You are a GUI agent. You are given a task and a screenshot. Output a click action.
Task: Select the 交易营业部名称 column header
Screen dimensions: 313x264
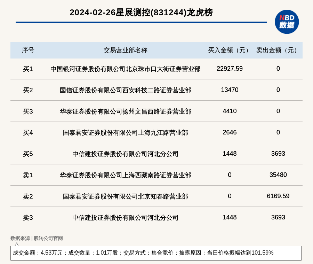click(x=125, y=50)
